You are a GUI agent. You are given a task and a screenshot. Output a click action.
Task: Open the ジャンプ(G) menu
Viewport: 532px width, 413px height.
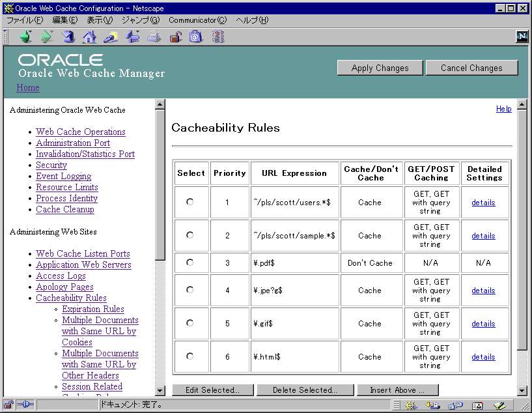pos(141,20)
